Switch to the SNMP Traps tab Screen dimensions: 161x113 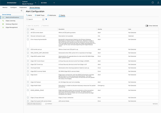(x=39, y=15)
